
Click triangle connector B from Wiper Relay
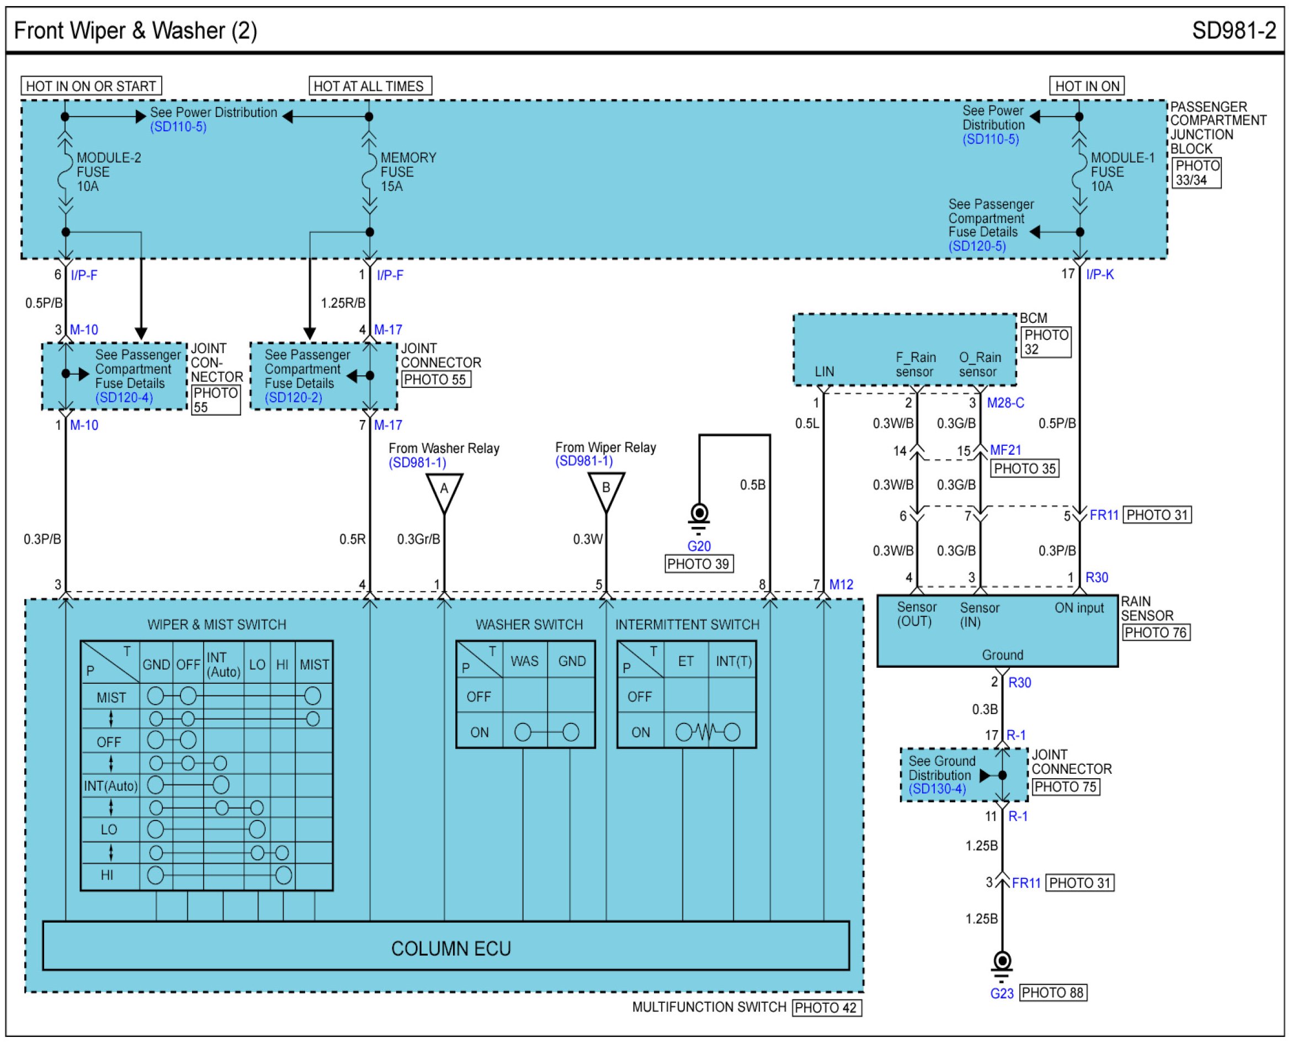click(605, 488)
